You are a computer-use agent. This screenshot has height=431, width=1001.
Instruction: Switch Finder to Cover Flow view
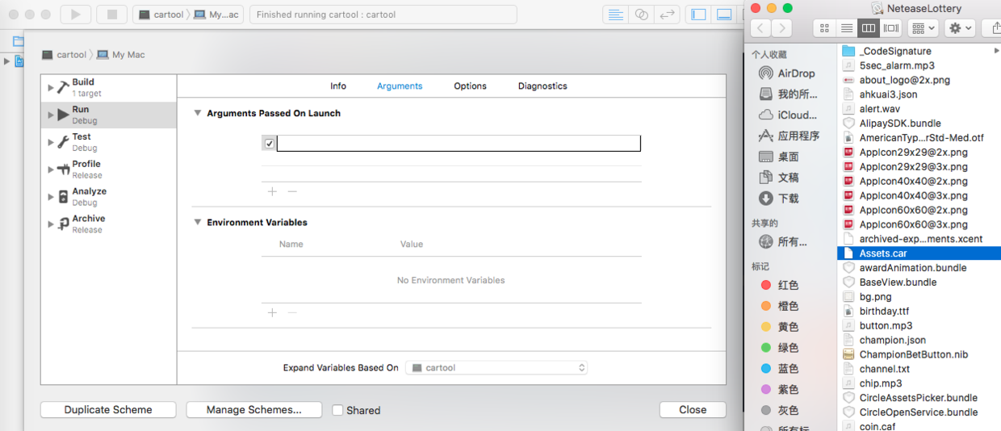(x=890, y=28)
